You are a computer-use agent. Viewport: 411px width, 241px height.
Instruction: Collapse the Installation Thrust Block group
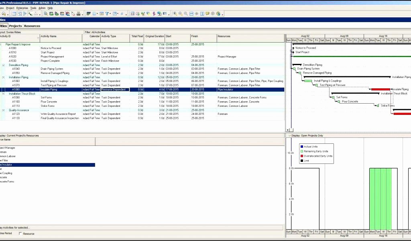(3, 94)
